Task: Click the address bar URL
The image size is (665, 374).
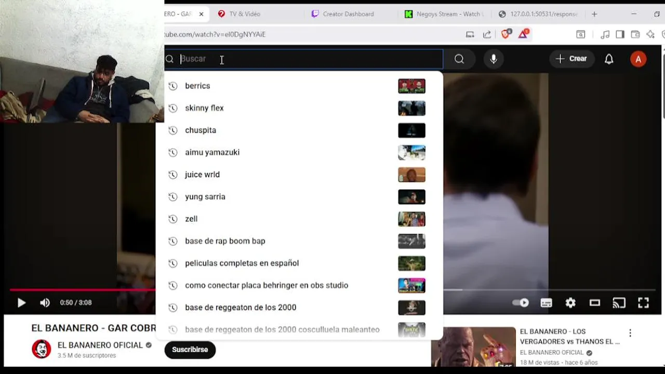Action: point(215,34)
